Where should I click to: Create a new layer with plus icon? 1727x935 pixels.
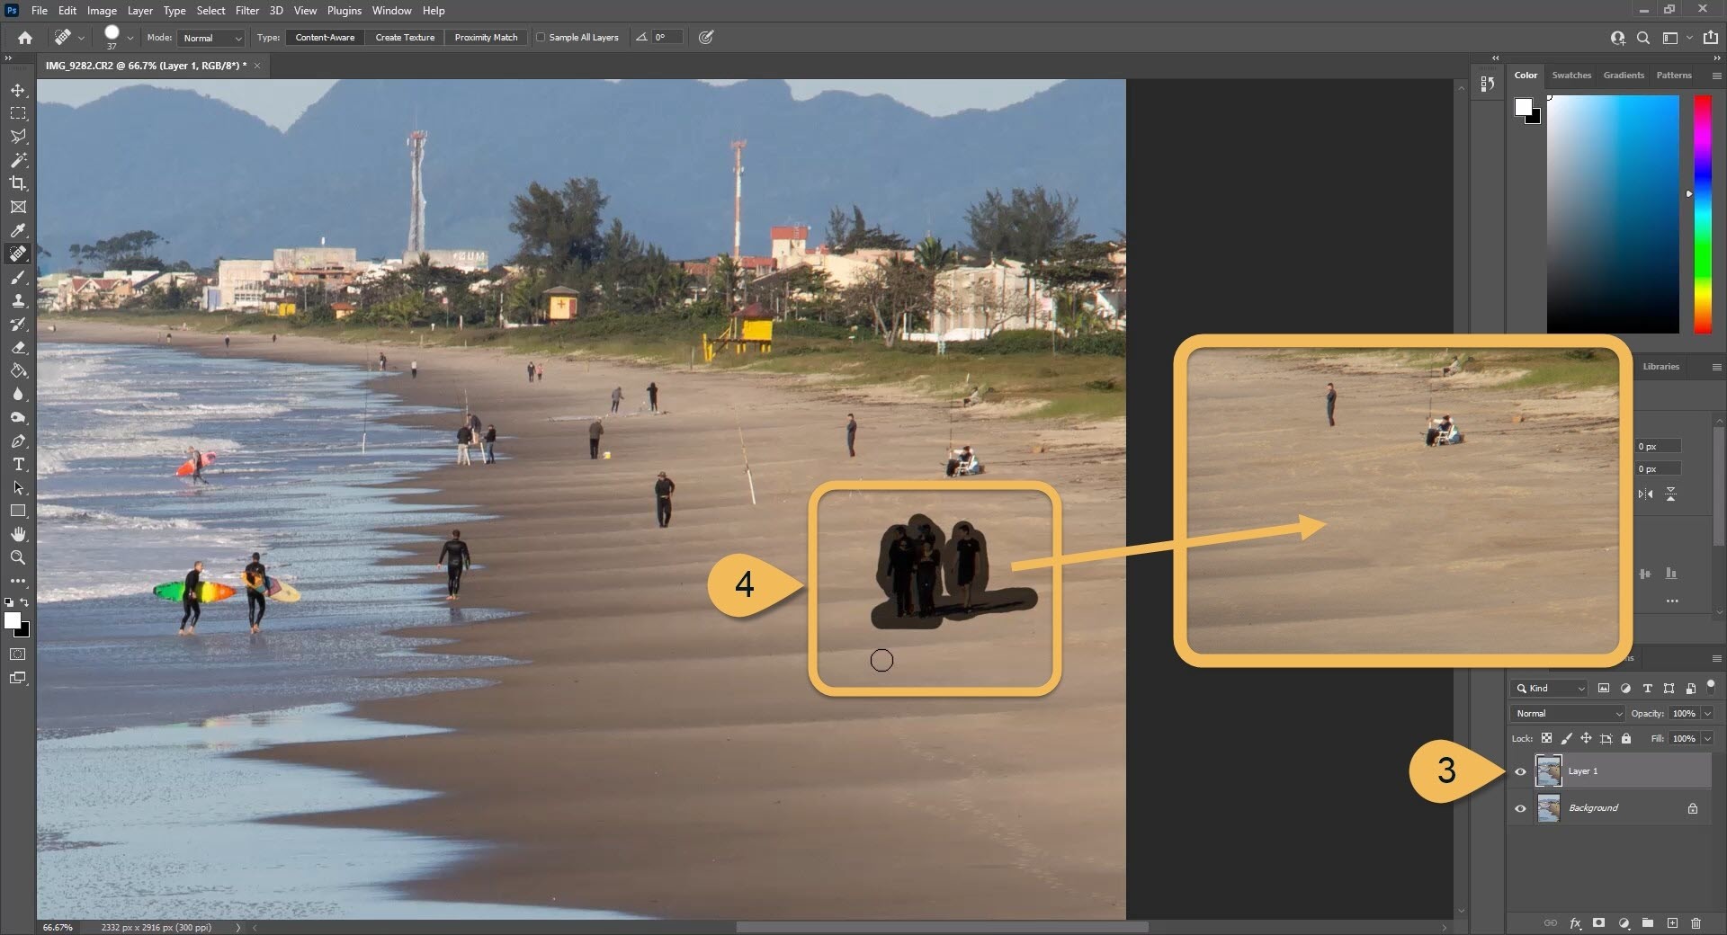[1672, 923]
